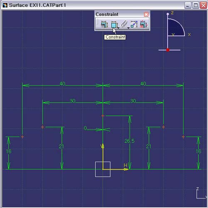This screenshot has width=208, height=208.
Task: Select the compass XZ quarter-circle plane
Action: pos(176,28)
